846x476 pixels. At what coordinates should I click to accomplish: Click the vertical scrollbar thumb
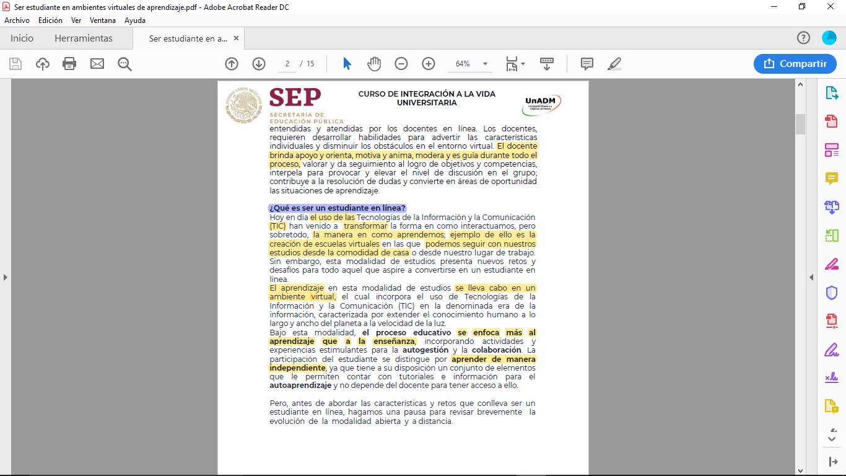(800, 124)
